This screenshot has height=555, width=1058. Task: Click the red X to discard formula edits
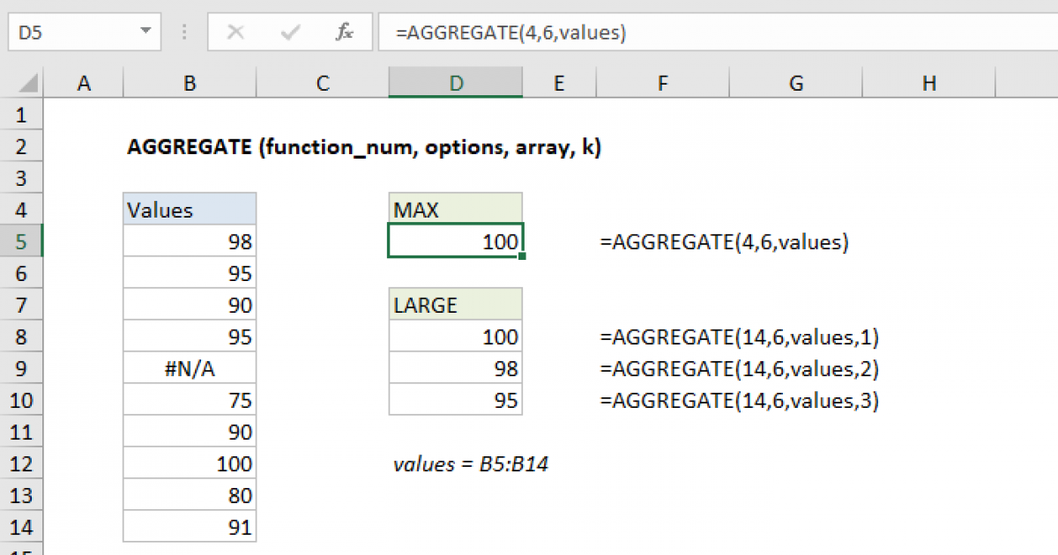236,32
